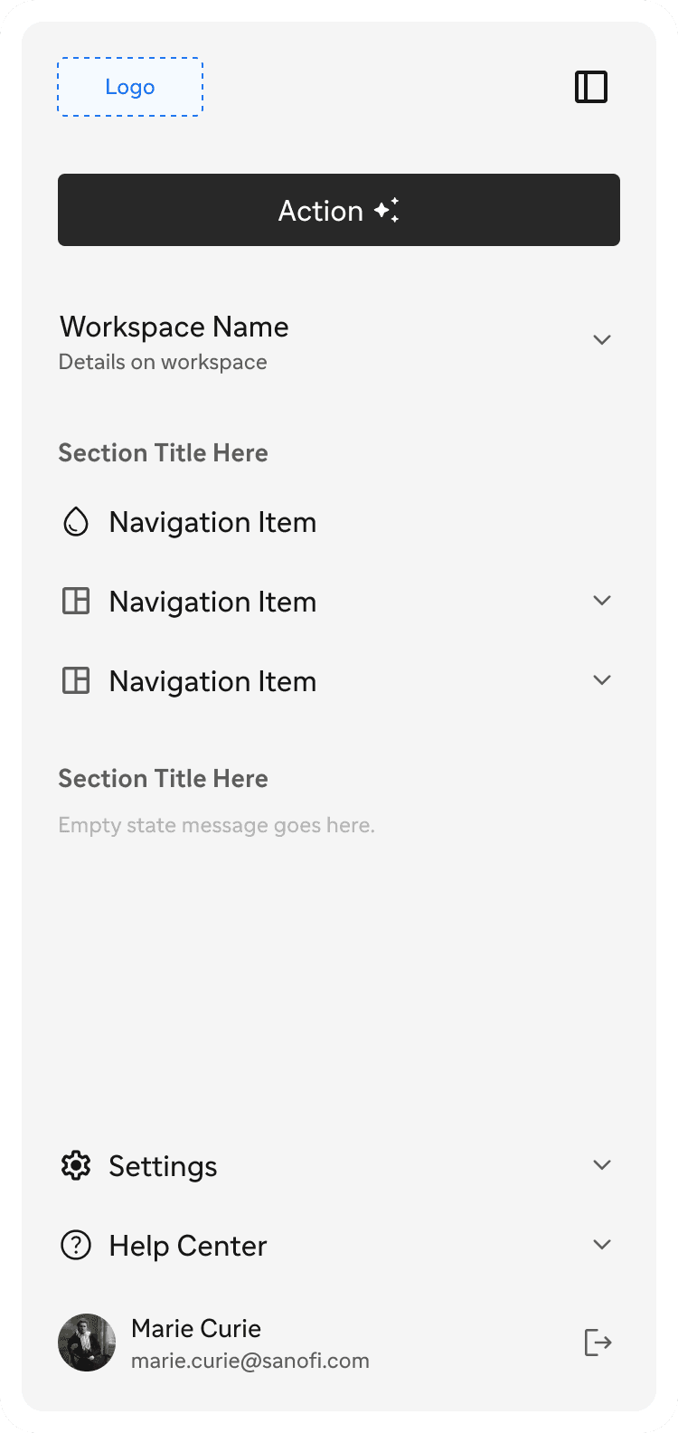
Task: Click the dark Action button
Action: [x=339, y=210]
